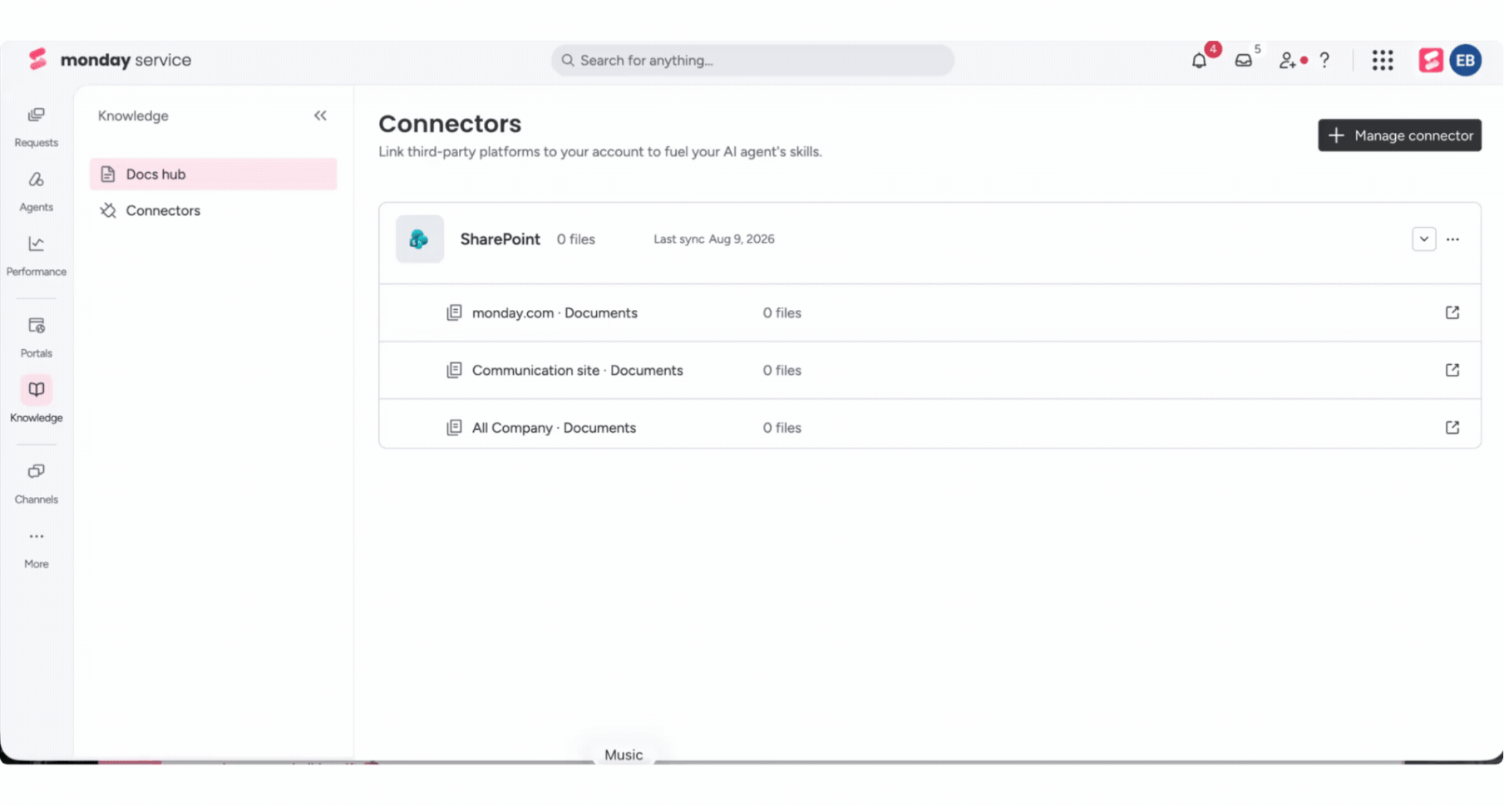1504x806 pixels.
Task: Collapse the Knowledge side panel
Action: click(x=320, y=115)
